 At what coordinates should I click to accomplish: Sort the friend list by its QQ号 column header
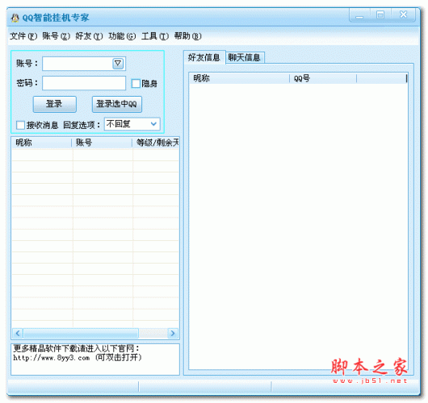pos(323,78)
